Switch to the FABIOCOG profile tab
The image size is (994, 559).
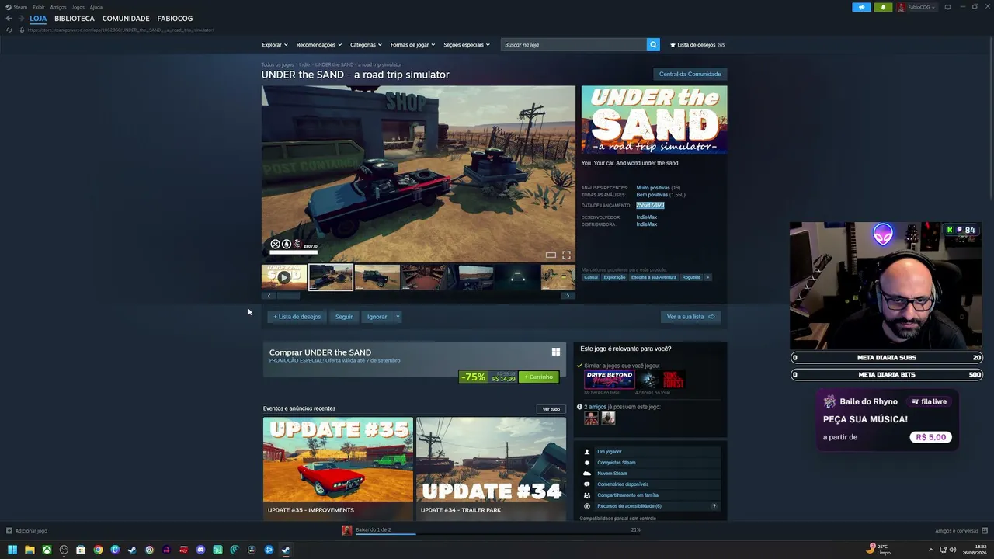(x=175, y=19)
